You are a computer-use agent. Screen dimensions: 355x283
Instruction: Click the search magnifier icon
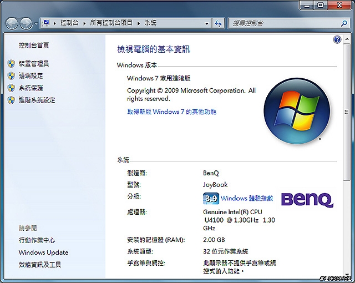(344, 23)
